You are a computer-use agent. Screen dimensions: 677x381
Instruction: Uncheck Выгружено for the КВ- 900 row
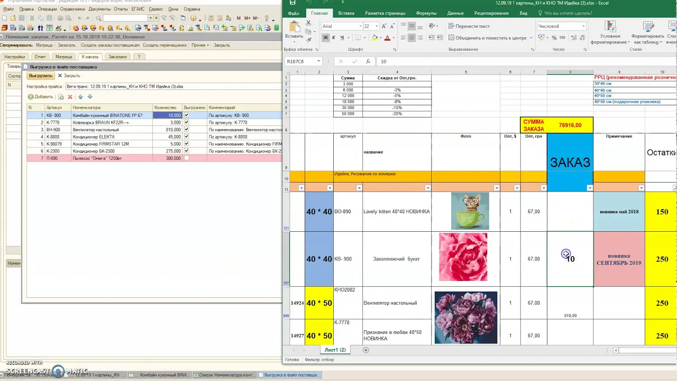click(x=186, y=115)
